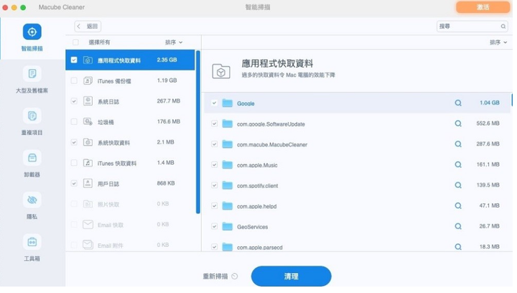
Task: Uncheck the Google folder checkbox
Action: pyautogui.click(x=214, y=103)
